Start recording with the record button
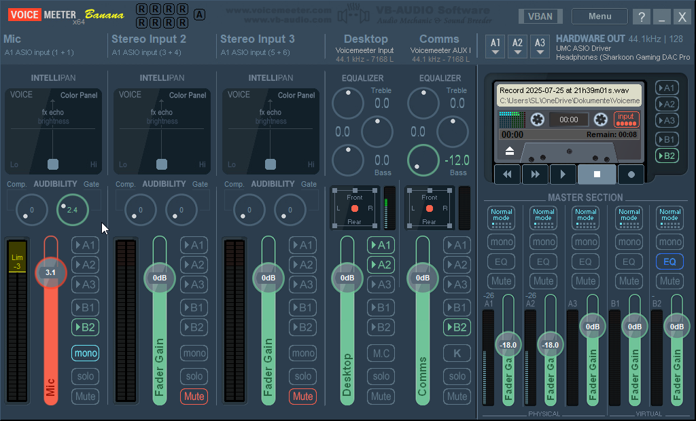The width and height of the screenshot is (696, 421). (x=631, y=175)
